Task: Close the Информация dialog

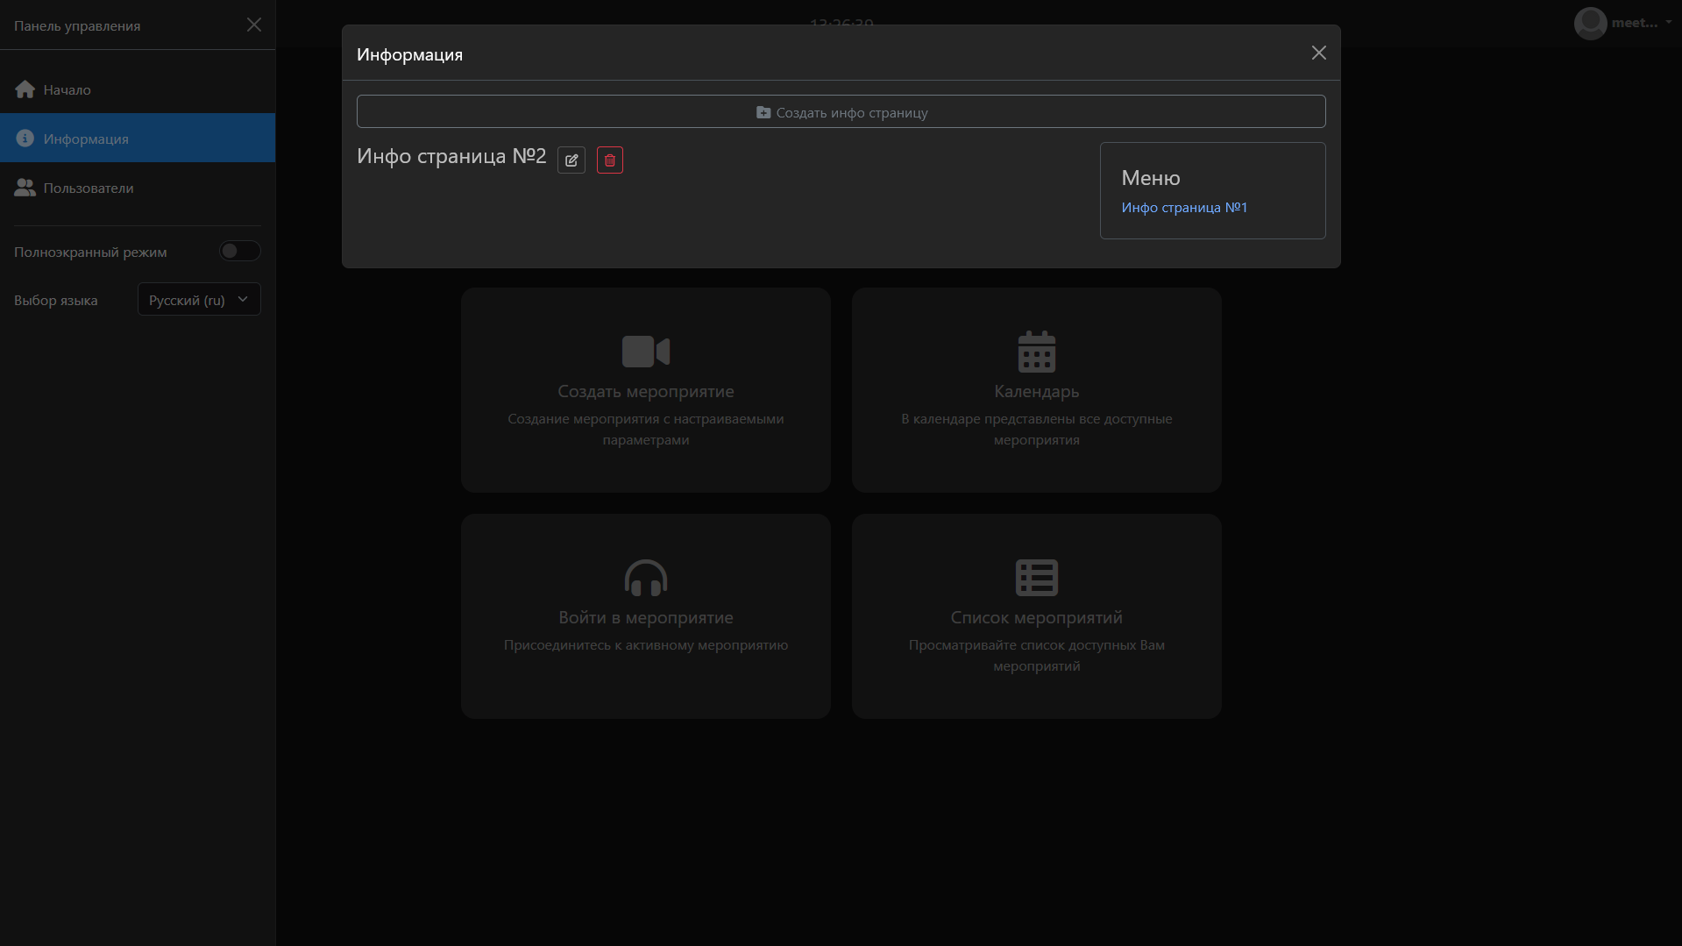Action: click(x=1318, y=53)
